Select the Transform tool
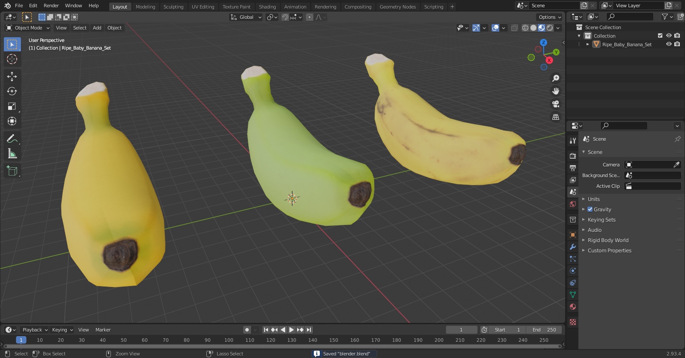Image resolution: width=685 pixels, height=358 pixels. 12,121
